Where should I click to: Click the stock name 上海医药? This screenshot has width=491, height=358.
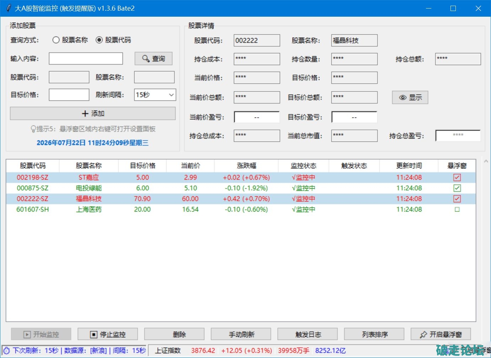(x=89, y=210)
